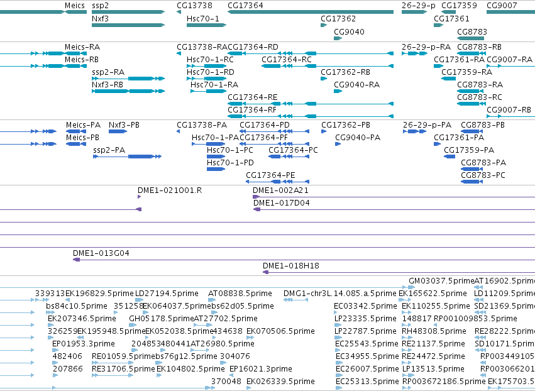Select the CG9007-RA transcript label

pyautogui.click(x=509, y=59)
